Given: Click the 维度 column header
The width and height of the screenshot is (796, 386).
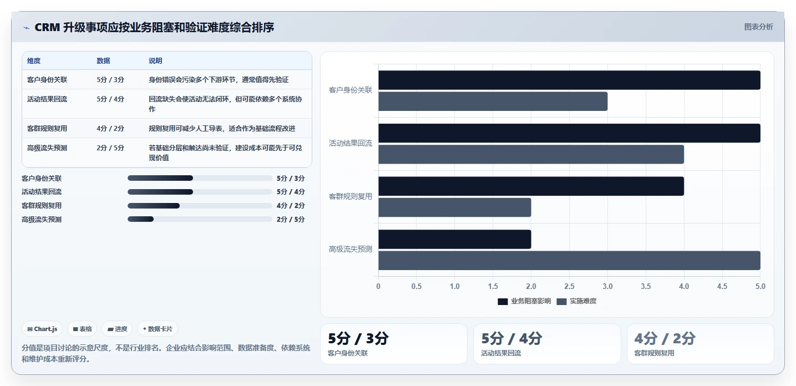Looking at the screenshot, I should [x=34, y=61].
